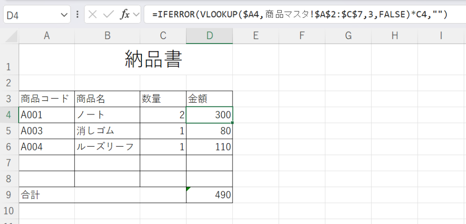Click the Enter checkmark formula button
The image size is (466, 224).
click(x=108, y=14)
